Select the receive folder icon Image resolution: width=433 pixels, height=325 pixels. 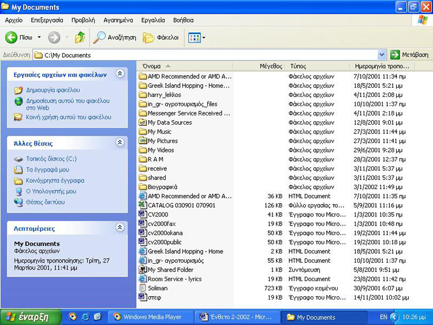(x=143, y=169)
